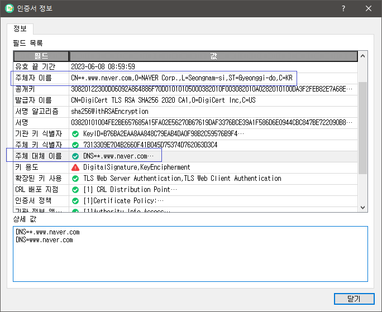The height and width of the screenshot is (312, 382).
Task: Click the CN=DigiCert TLS RSA issuer value
Action: point(163,100)
